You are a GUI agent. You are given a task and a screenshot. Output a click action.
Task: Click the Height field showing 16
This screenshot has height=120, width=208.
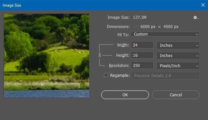click(142, 55)
